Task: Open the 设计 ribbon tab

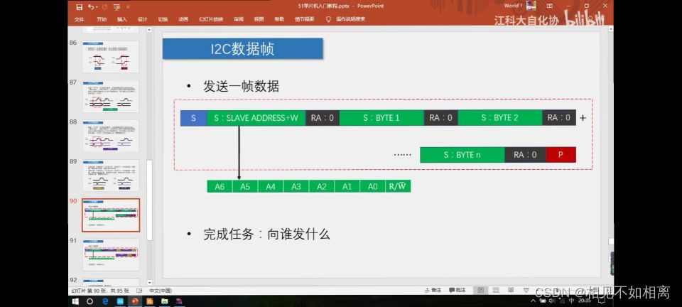Action: (142, 19)
